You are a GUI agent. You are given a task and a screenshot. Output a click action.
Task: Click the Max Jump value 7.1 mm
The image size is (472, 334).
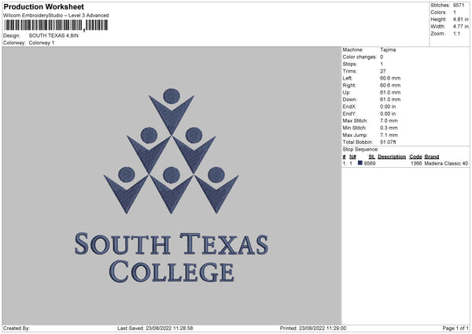coord(389,135)
